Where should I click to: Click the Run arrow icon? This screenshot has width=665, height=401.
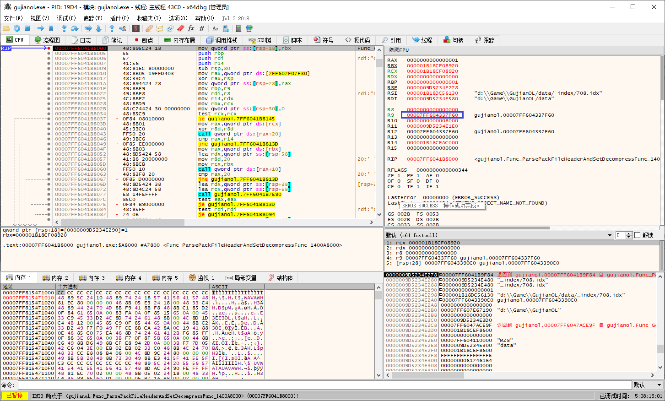point(41,28)
